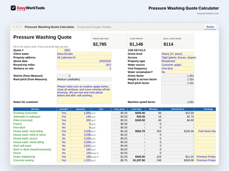The image size is (229, 171).
Task: Select the Full Home Wa package cell
Action: (x=205, y=131)
